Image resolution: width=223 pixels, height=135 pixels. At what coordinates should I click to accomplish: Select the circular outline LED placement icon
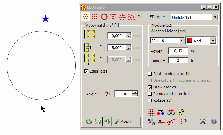click(104, 16)
